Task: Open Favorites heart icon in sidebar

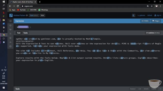Action: point(10,30)
